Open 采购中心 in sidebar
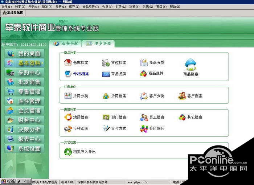This screenshot has height=185, width=254. click(24, 73)
